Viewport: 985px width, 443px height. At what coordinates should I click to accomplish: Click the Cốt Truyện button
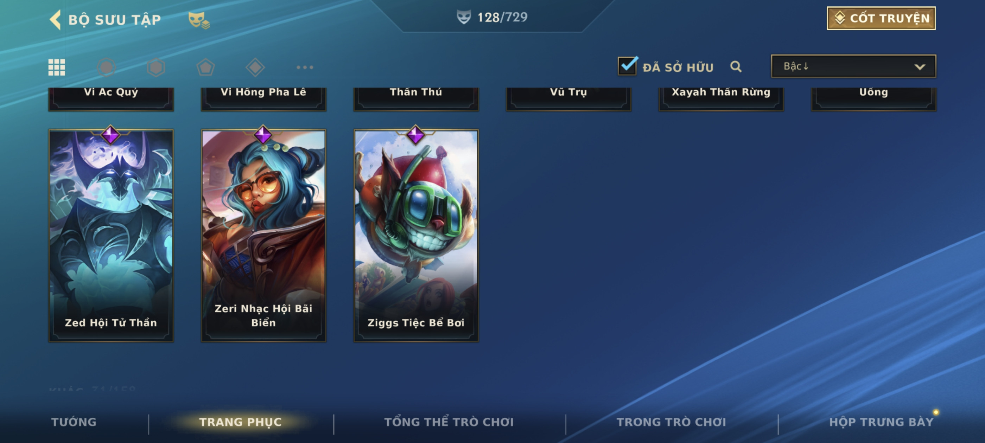[x=881, y=18]
